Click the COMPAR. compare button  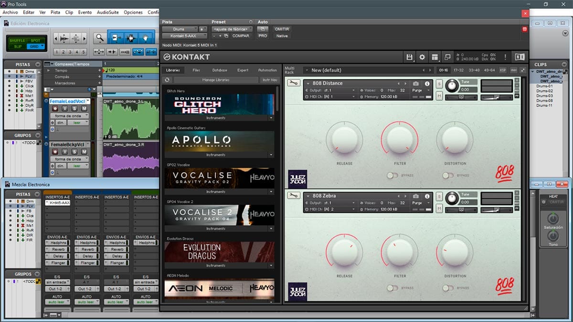click(x=241, y=36)
